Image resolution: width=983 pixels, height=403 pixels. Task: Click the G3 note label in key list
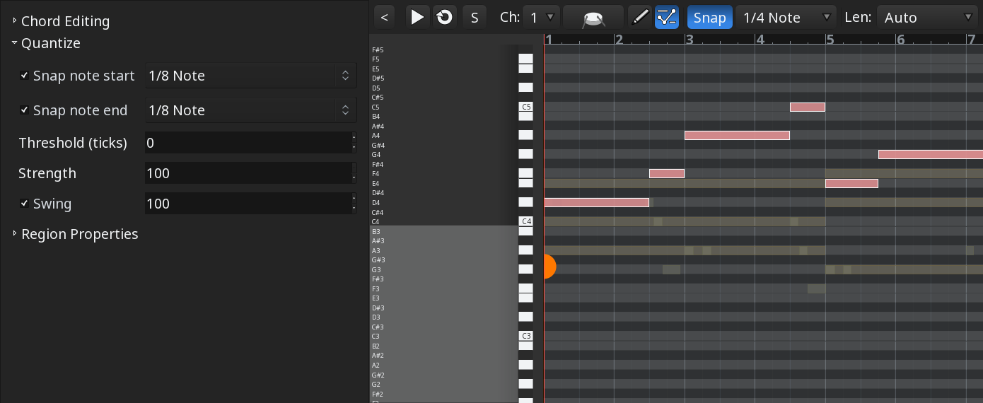(376, 270)
